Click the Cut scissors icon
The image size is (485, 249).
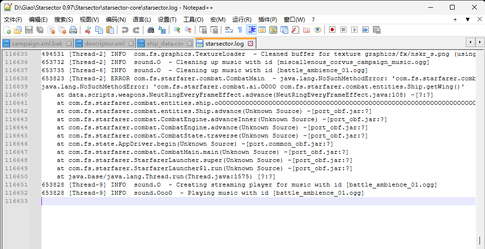click(88, 30)
